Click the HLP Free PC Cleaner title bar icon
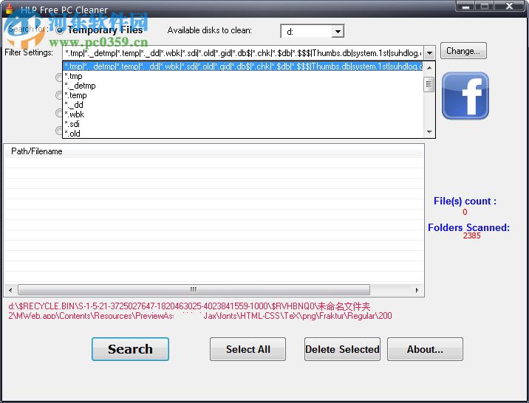The height and width of the screenshot is (403, 529). (x=10, y=8)
